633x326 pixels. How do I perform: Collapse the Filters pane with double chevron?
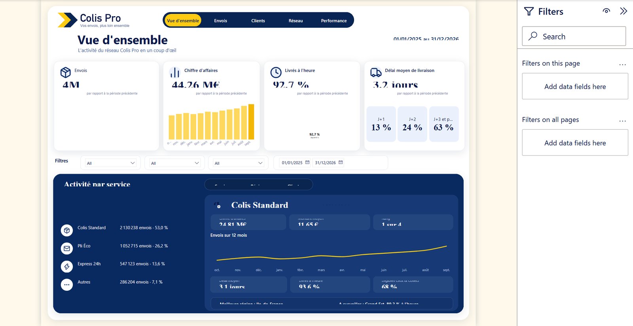tap(624, 11)
